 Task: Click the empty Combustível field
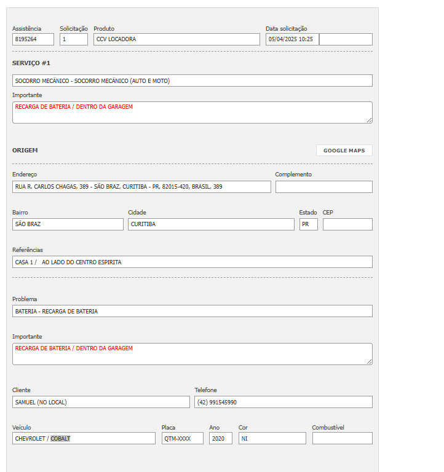pyautogui.click(x=342, y=438)
